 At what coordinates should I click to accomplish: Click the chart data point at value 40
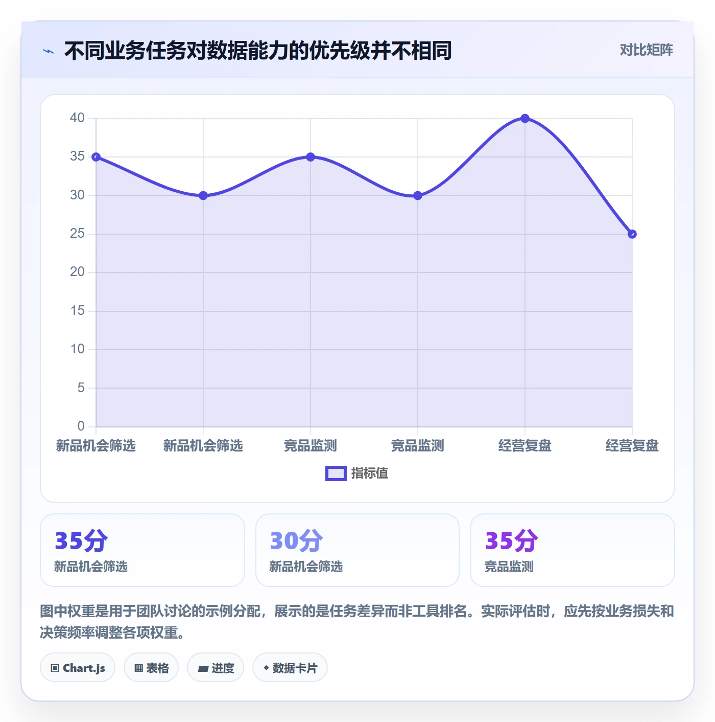point(525,118)
